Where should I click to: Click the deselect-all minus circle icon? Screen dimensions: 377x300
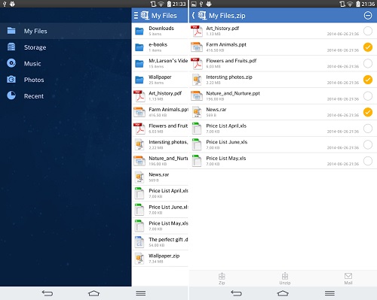pos(368,16)
